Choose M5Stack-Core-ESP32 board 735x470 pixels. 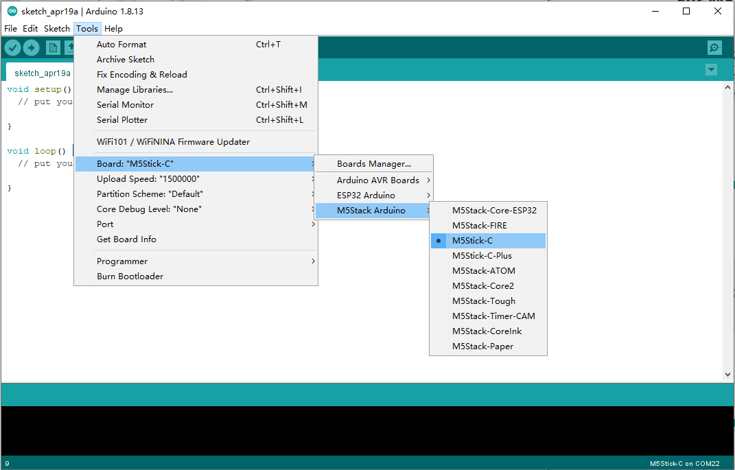[x=488, y=211]
